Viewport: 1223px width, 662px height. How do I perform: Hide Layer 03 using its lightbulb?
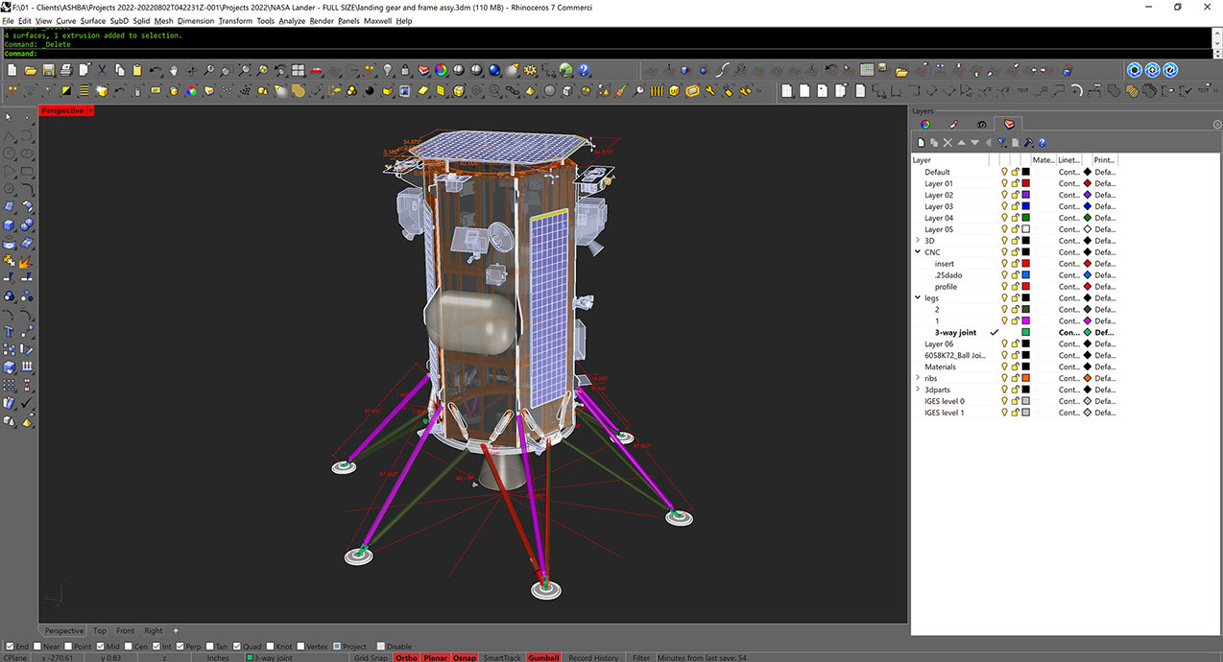tap(1004, 206)
